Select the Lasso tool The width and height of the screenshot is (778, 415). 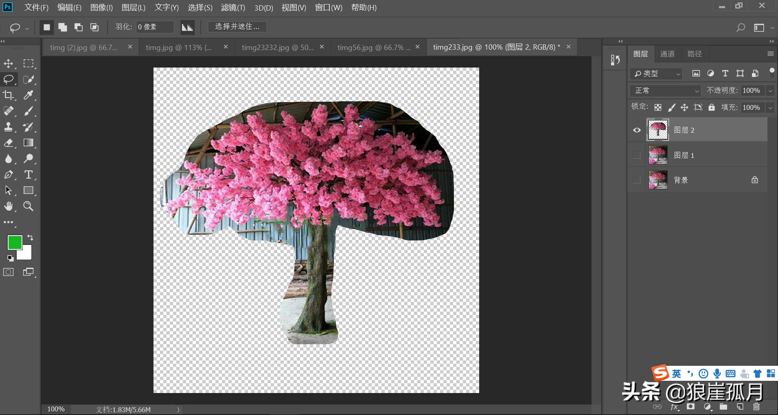tap(9, 79)
